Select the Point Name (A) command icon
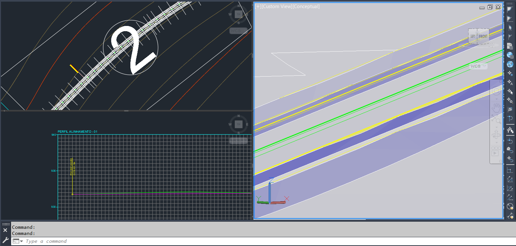Image resolution: width=516 pixels, height=246 pixels. [x=510, y=82]
